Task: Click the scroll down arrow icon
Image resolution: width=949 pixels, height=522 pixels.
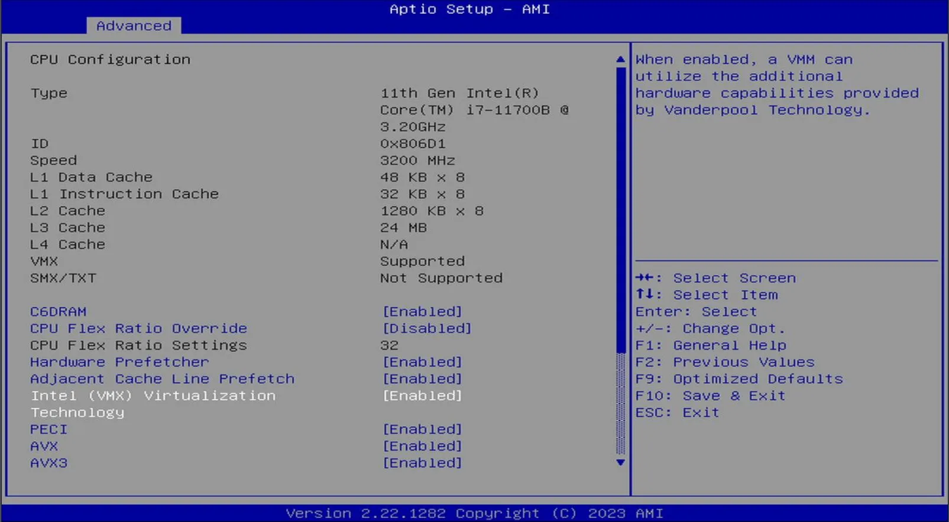Action: 620,462
